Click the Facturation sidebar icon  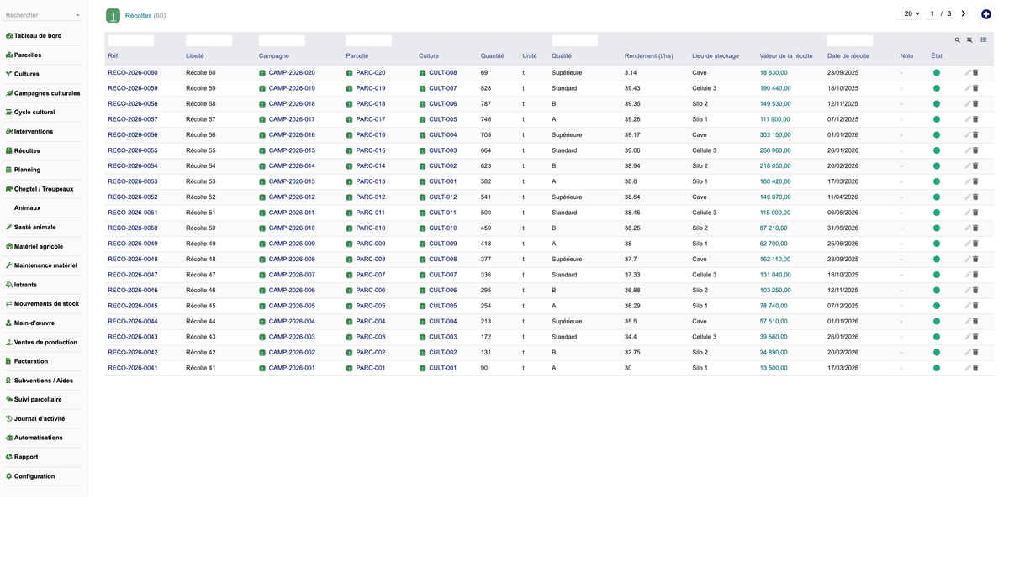tap(9, 361)
